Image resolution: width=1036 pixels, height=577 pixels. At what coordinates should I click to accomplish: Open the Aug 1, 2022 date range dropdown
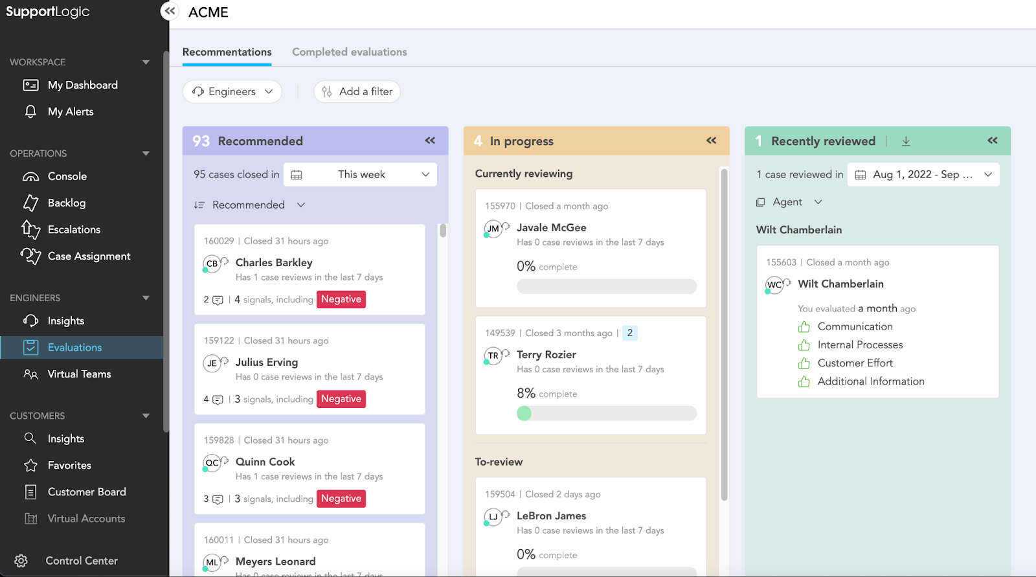click(923, 174)
